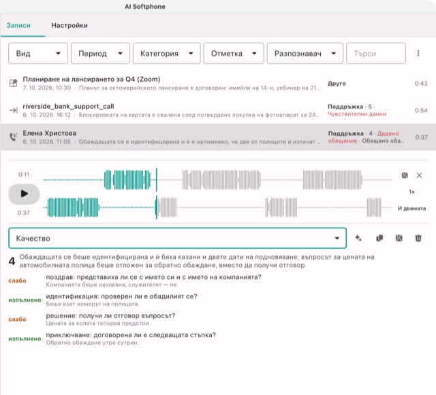Open the Качество analysis dropdown

coord(177,238)
